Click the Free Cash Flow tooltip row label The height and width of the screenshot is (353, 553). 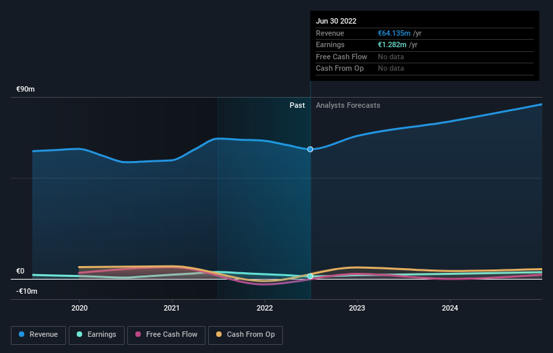(341, 57)
